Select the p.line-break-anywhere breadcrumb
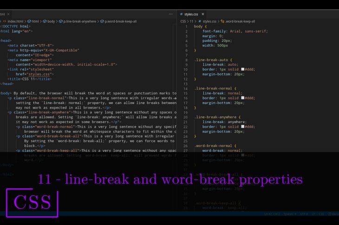The image size is (339, 225). coord(80,21)
